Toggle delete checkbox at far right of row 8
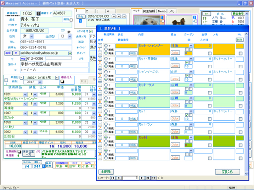254x190 pixels. pyautogui.click(x=241, y=145)
